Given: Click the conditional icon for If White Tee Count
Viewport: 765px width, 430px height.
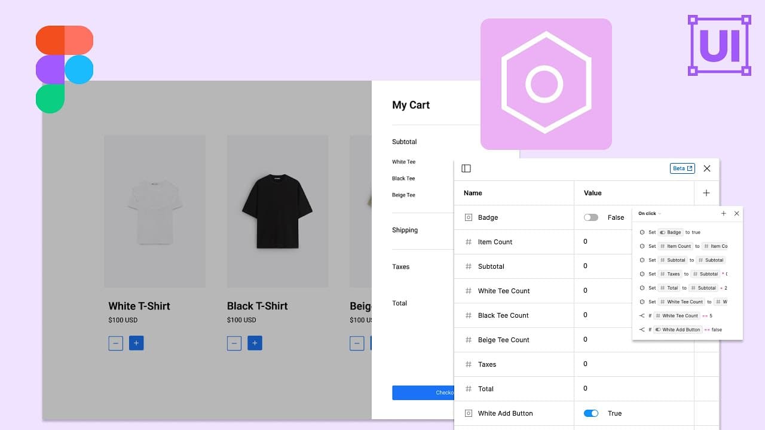Looking at the screenshot, I should click(642, 316).
